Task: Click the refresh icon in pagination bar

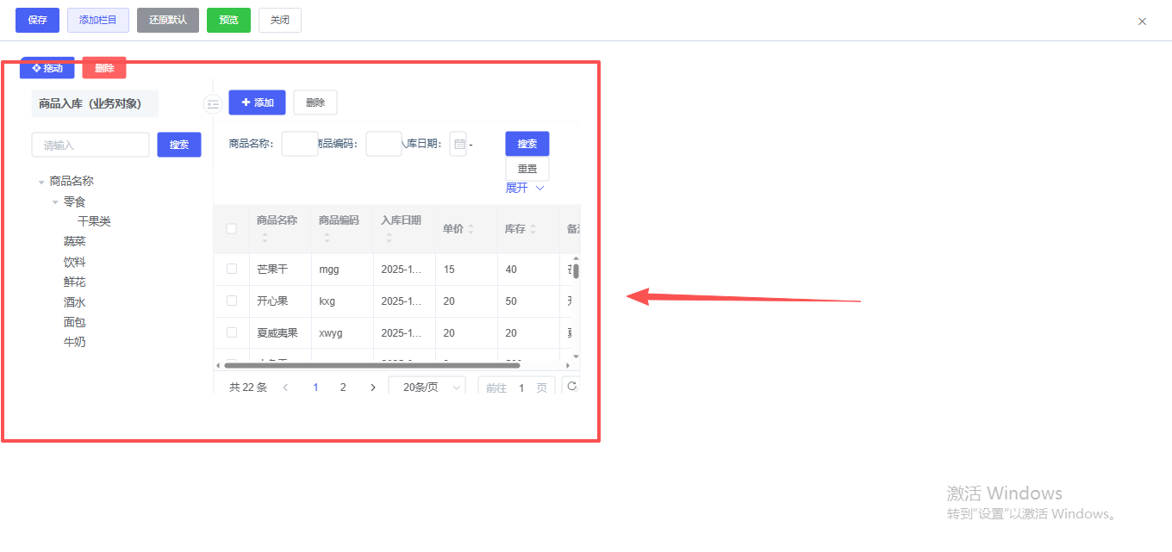Action: pos(571,387)
